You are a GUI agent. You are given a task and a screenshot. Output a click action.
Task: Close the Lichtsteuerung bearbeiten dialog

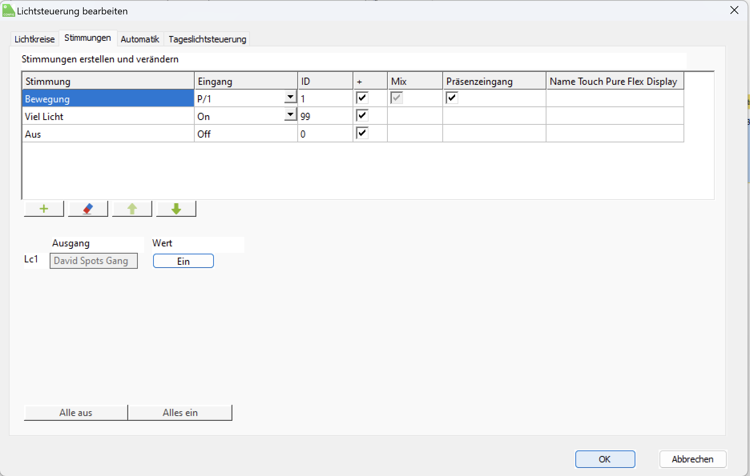[734, 10]
